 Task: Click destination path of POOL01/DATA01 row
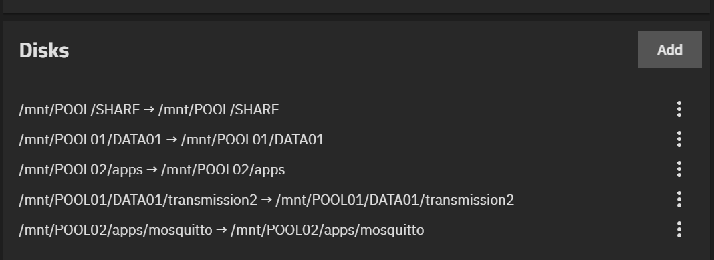tap(253, 140)
